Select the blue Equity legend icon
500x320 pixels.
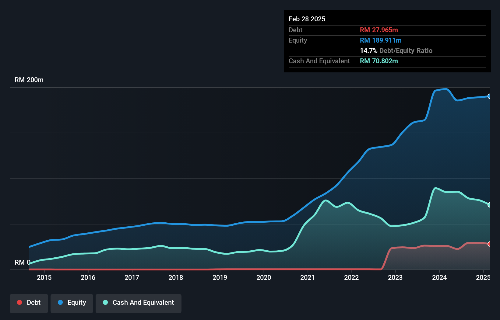point(60,302)
